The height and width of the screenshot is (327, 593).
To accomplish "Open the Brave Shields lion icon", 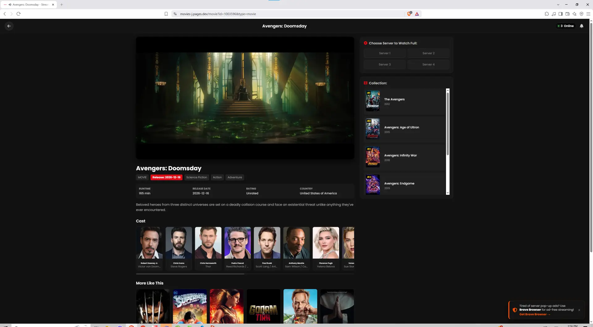I will (x=409, y=14).
